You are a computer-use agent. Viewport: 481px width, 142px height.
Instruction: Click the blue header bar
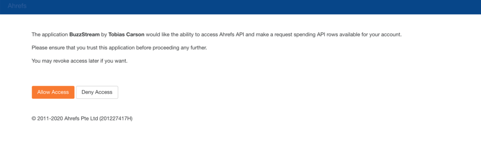coord(240,7)
